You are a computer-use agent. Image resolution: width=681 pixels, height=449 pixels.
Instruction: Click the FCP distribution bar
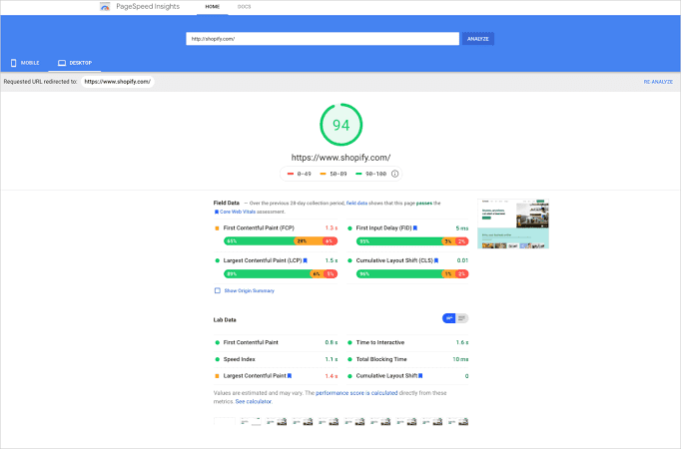pyautogui.click(x=281, y=241)
